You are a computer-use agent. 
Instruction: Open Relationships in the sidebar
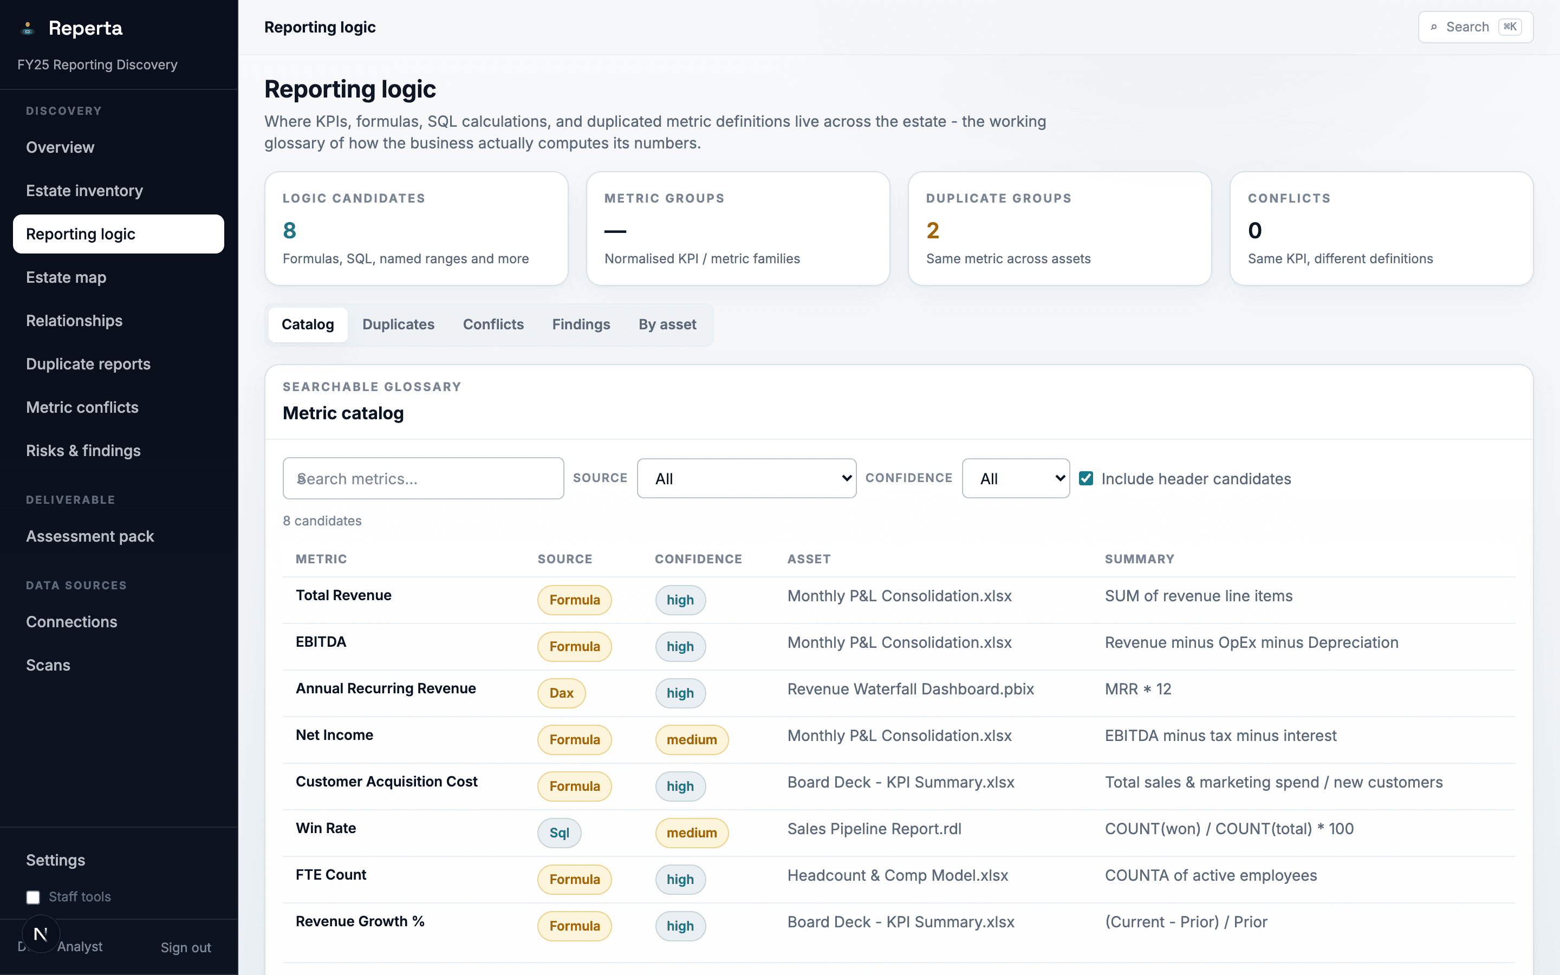tap(119, 321)
